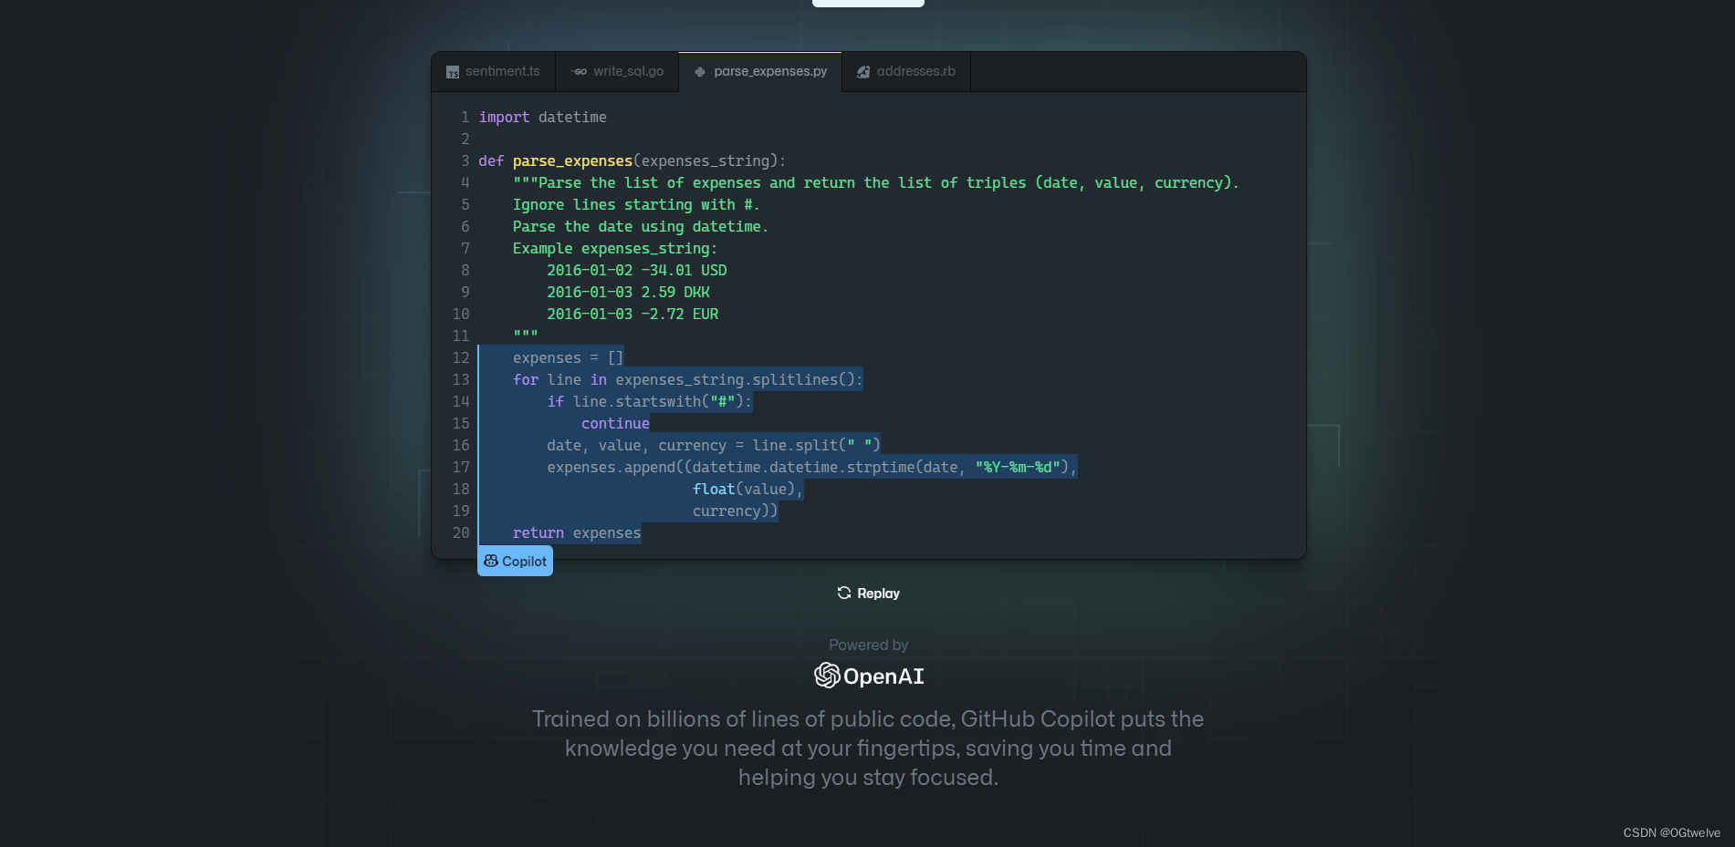Switch to the write_sql.go tab
Viewport: 1735px width, 847px height.
[617, 71]
